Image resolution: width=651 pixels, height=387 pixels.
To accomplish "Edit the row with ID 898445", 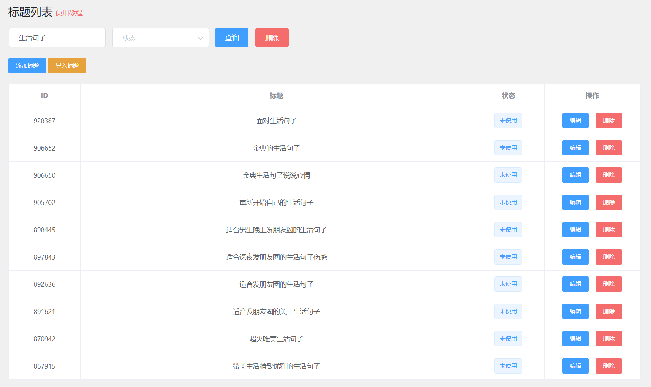I will click(x=575, y=230).
